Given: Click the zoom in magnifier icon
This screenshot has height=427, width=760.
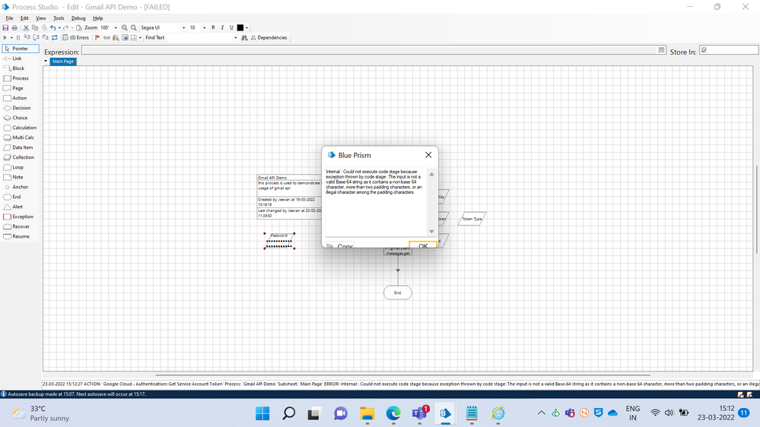Looking at the screenshot, I should click(x=125, y=28).
